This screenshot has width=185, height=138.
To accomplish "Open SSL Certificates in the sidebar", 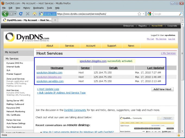I will [x=13, y=115].
